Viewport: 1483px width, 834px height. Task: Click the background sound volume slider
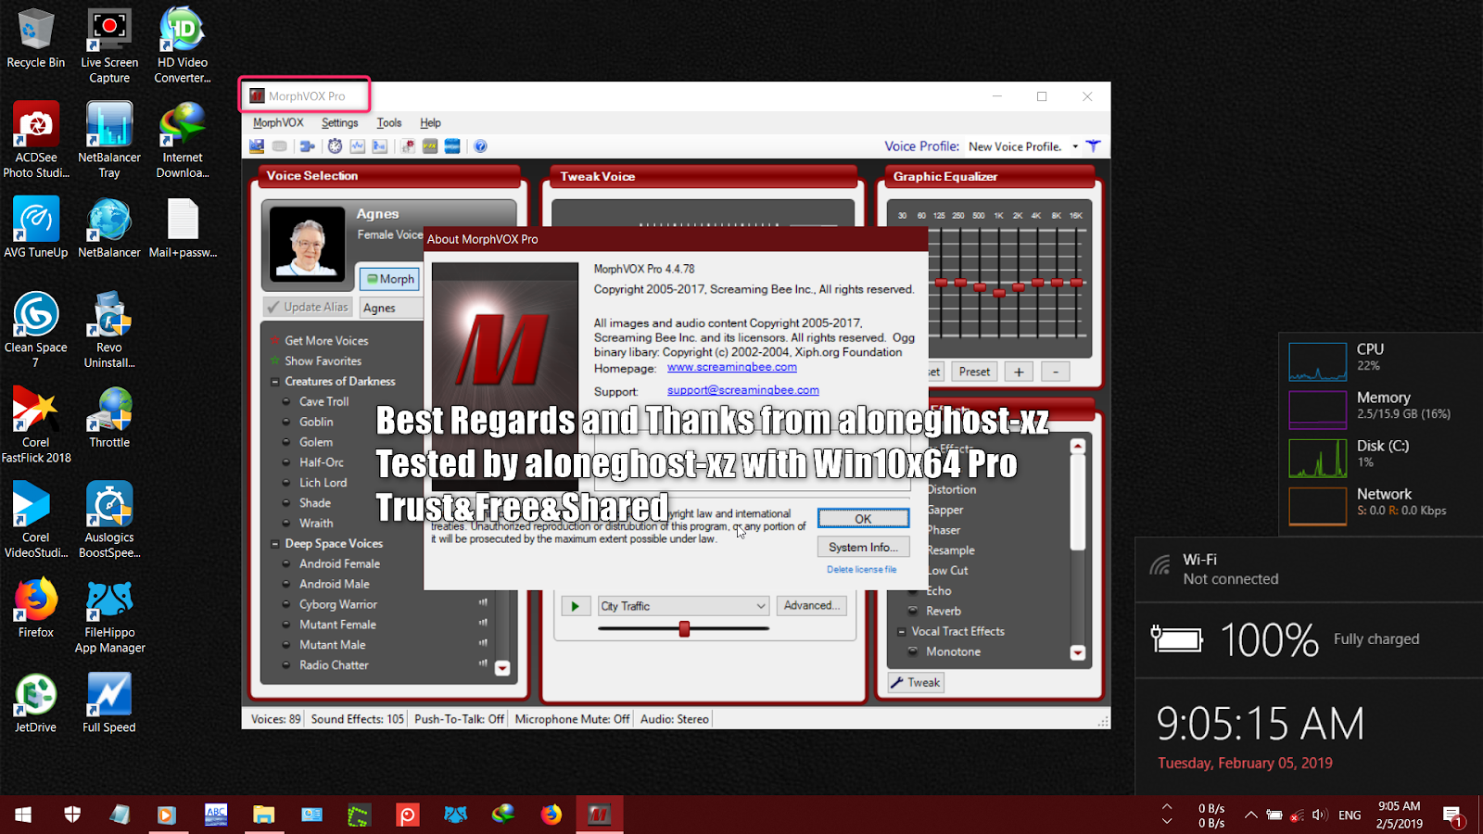point(684,629)
